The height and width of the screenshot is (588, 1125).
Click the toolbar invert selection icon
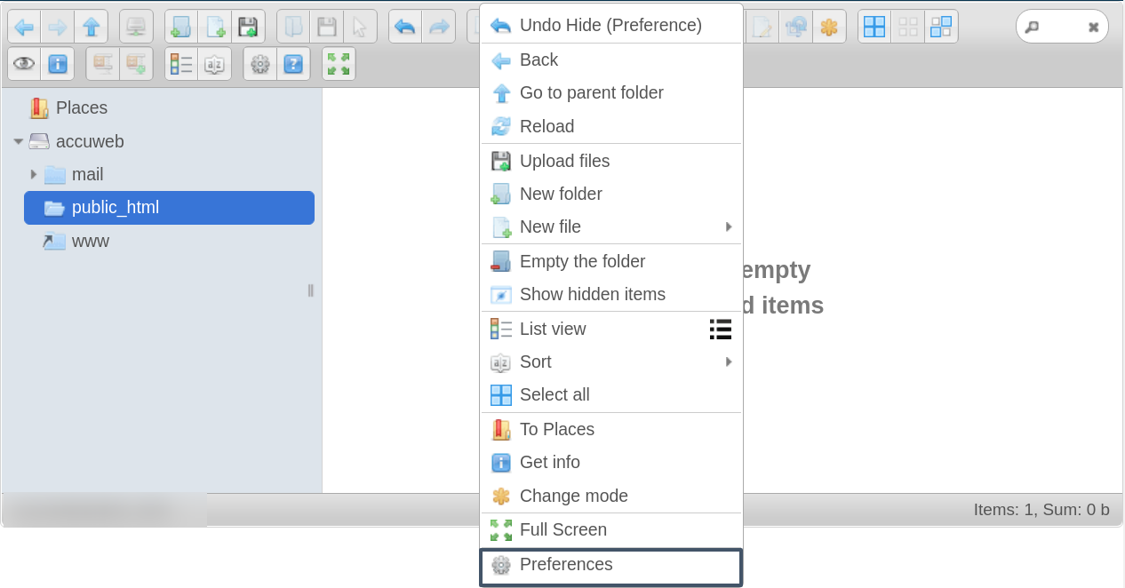(x=941, y=27)
